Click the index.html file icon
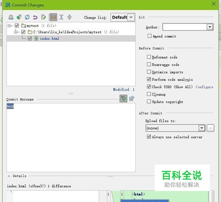 [36, 38]
